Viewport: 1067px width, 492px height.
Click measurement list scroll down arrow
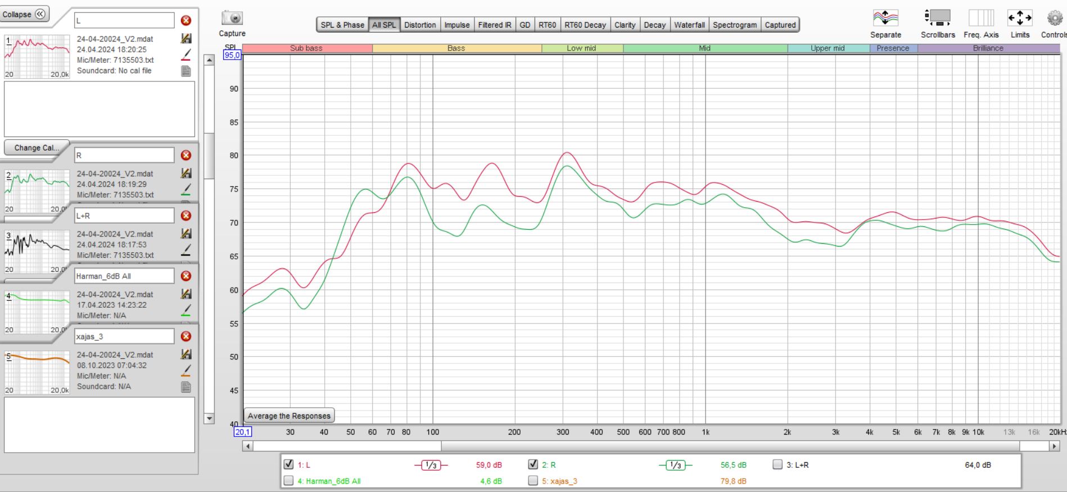tap(209, 418)
